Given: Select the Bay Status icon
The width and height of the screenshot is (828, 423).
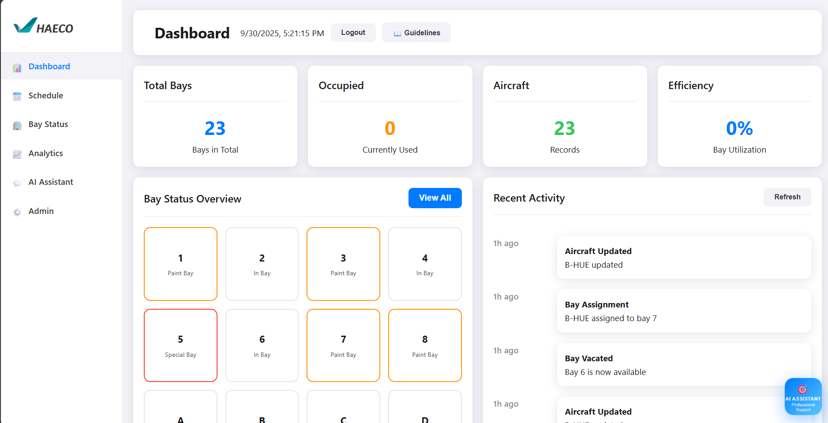Looking at the screenshot, I should point(17,125).
